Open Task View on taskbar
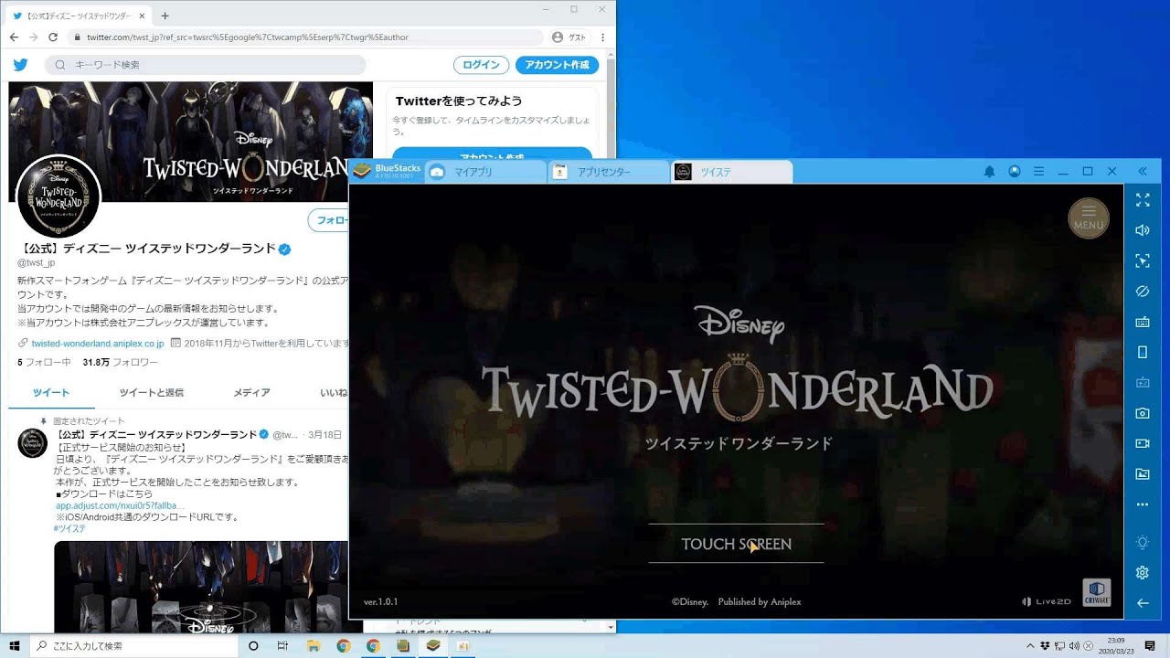Viewport: 1170px width, 658px height. (x=282, y=646)
